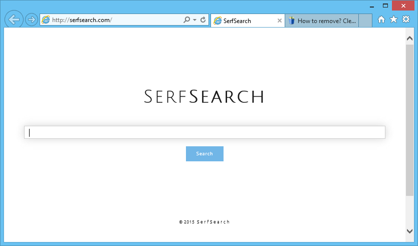
Task: Minimize the Internet Explorer window
Action: coord(372,6)
